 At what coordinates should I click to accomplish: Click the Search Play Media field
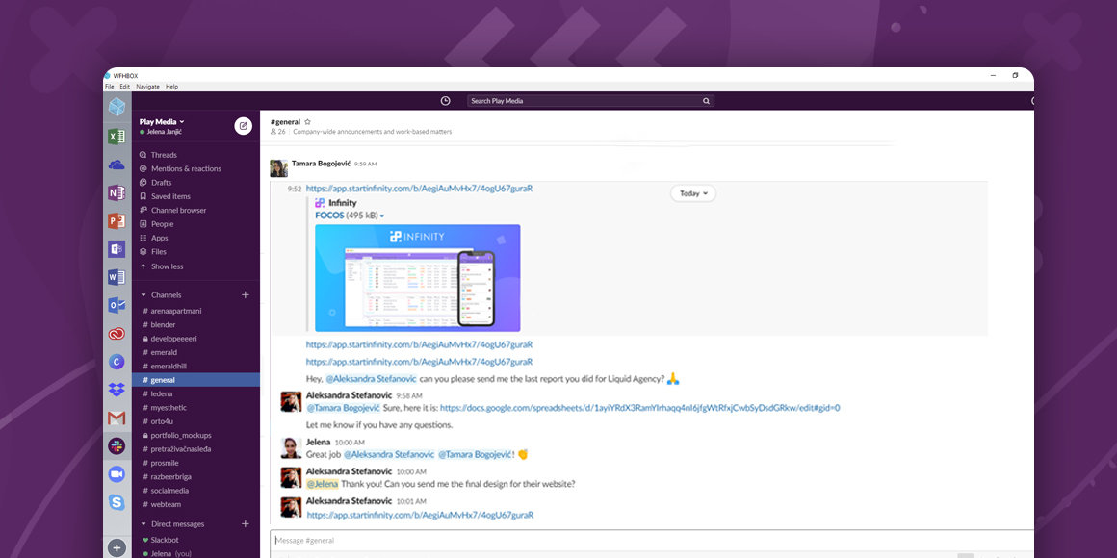(x=590, y=101)
